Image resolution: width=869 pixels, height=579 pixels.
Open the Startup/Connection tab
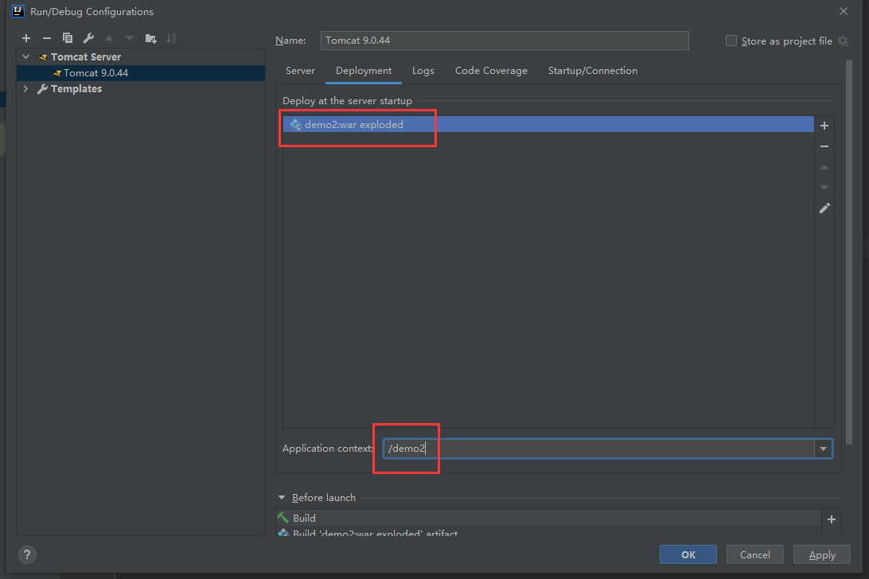[592, 71]
